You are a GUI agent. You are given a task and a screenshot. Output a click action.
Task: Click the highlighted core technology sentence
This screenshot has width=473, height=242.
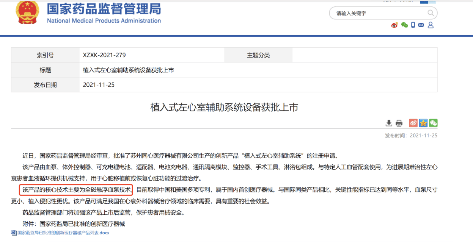click(x=76, y=189)
